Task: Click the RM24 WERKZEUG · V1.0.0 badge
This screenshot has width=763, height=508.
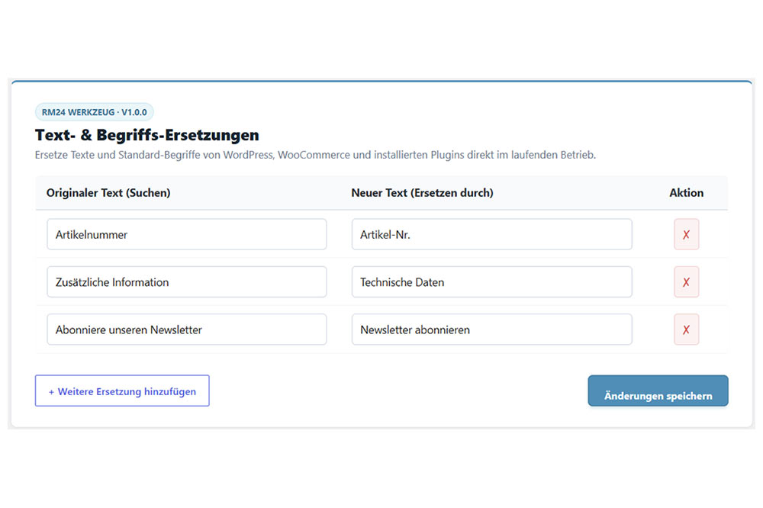Action: [x=95, y=112]
